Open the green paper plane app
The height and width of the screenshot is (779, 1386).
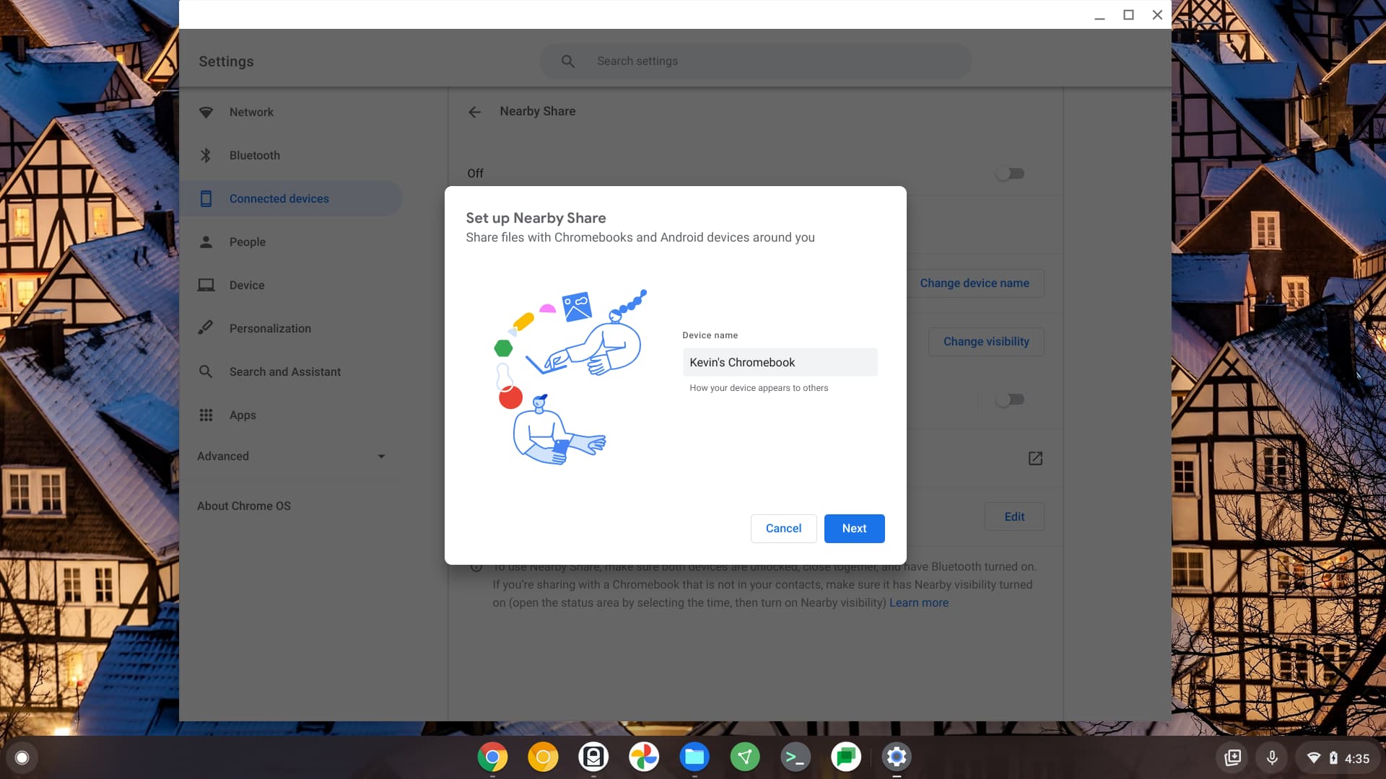coord(745,757)
